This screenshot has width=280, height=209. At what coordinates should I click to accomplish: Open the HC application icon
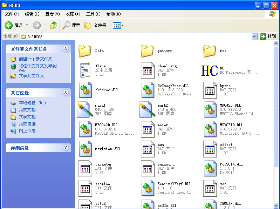click(210, 70)
